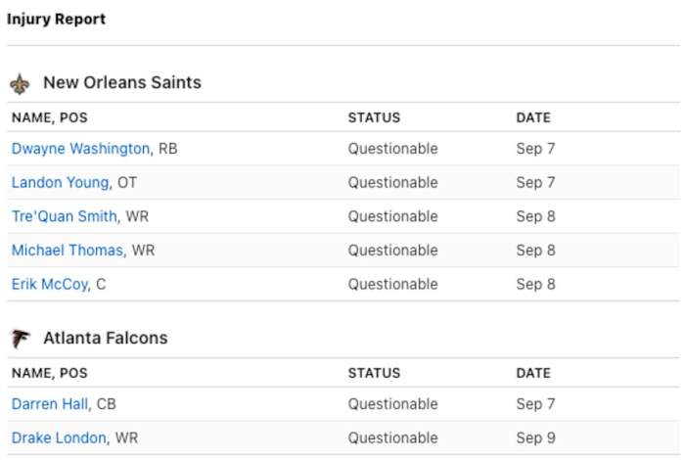Open Darren Hall's player page
The image size is (685, 460).
click(x=50, y=404)
